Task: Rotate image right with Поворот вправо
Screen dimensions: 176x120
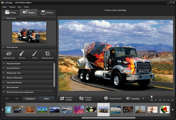Action: click(66, 98)
